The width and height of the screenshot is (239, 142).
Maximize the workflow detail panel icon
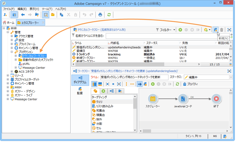[229, 71]
